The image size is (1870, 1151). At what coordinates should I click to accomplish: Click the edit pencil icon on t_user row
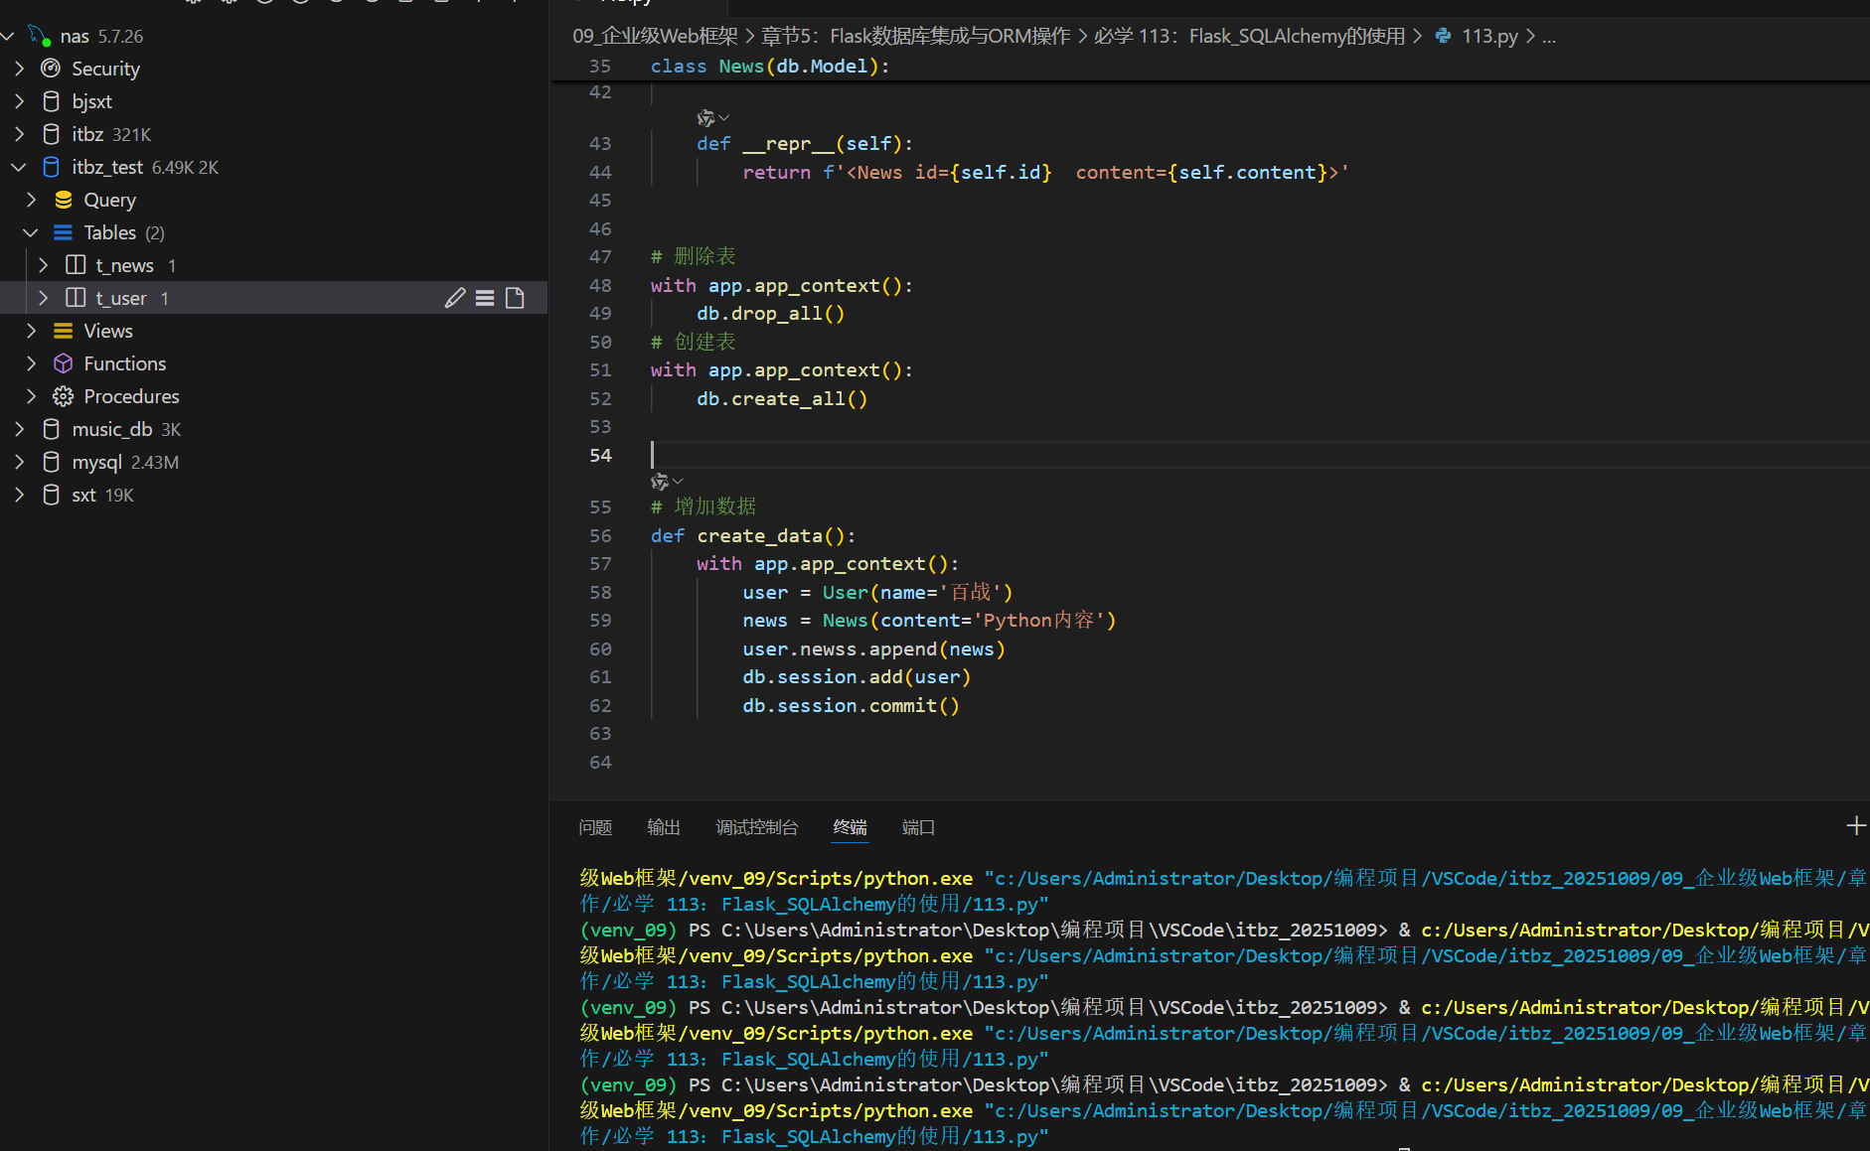coord(455,298)
